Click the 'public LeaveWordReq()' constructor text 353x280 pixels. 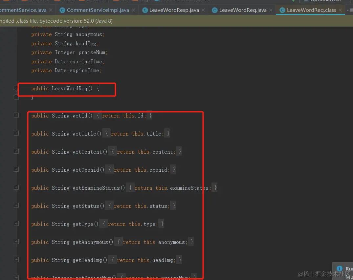coord(62,88)
